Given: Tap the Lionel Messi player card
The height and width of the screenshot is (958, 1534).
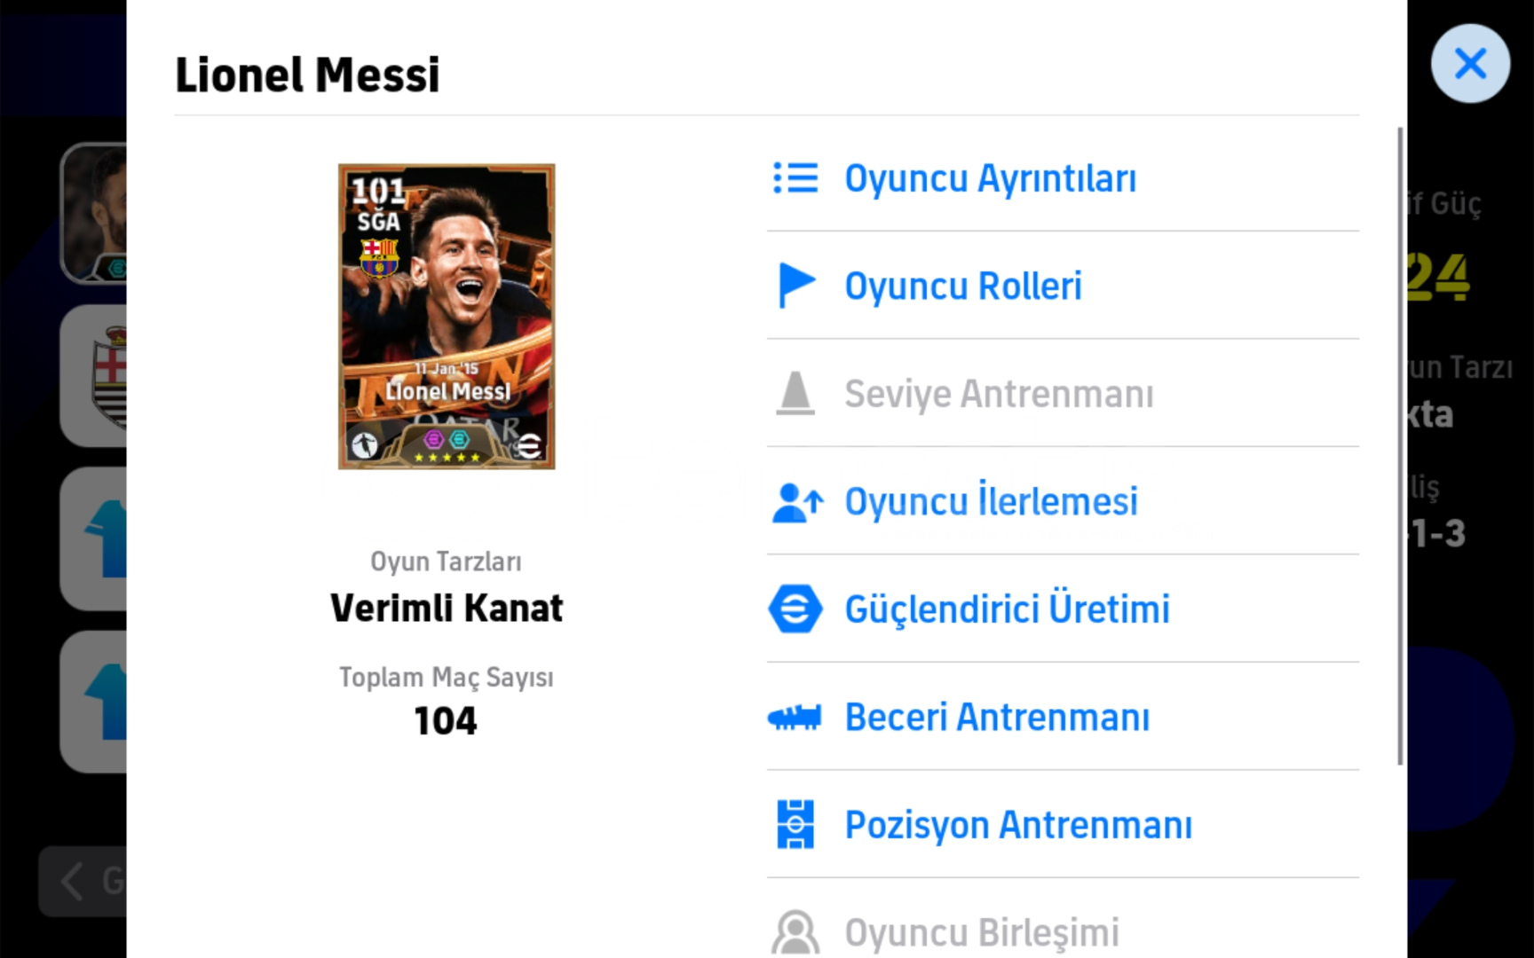Looking at the screenshot, I should tap(447, 317).
